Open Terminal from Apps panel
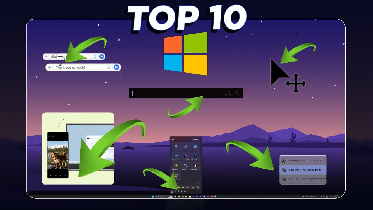The height and width of the screenshot is (210, 373). 186,166
